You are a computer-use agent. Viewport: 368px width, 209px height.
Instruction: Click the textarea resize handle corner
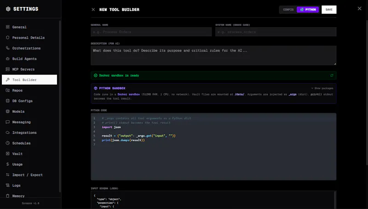coord(335,64)
